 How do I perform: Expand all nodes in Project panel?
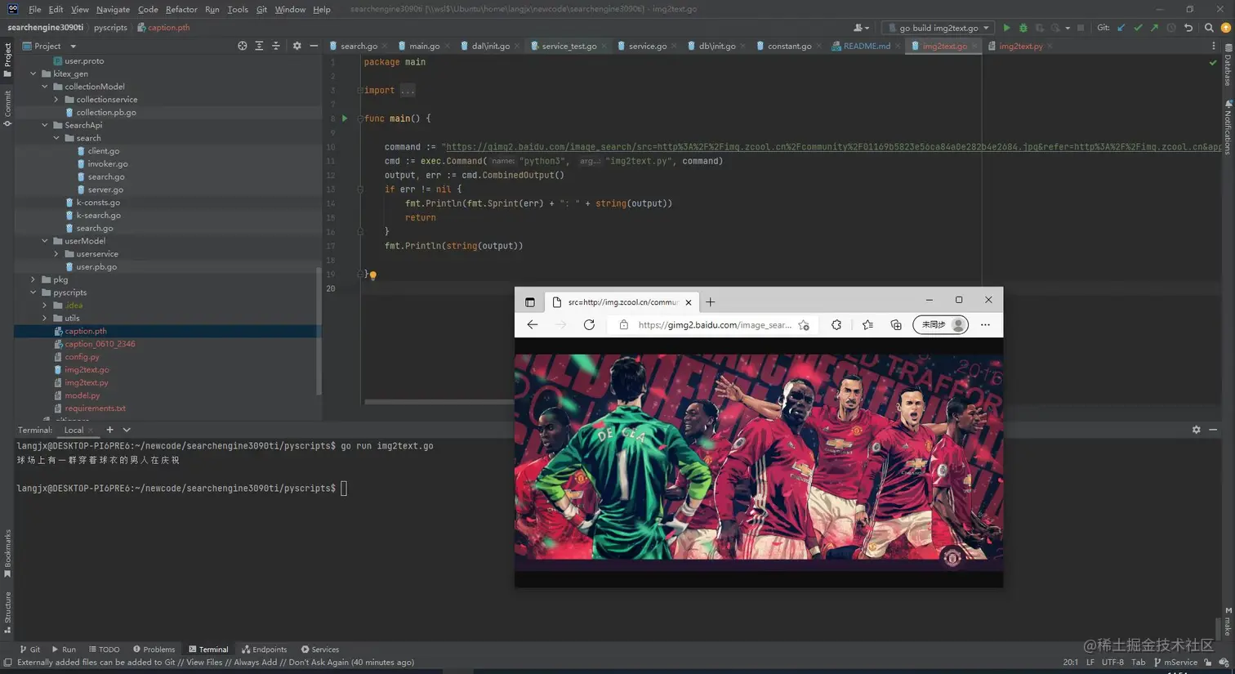point(259,46)
